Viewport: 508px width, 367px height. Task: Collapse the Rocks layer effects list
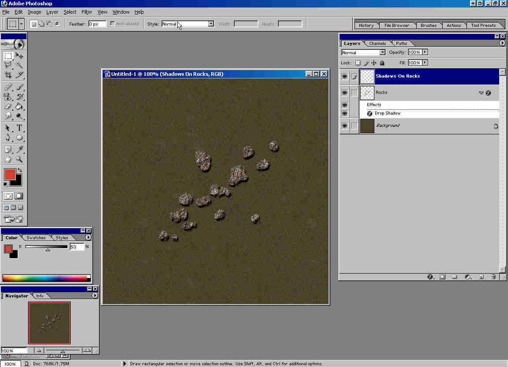tap(481, 93)
